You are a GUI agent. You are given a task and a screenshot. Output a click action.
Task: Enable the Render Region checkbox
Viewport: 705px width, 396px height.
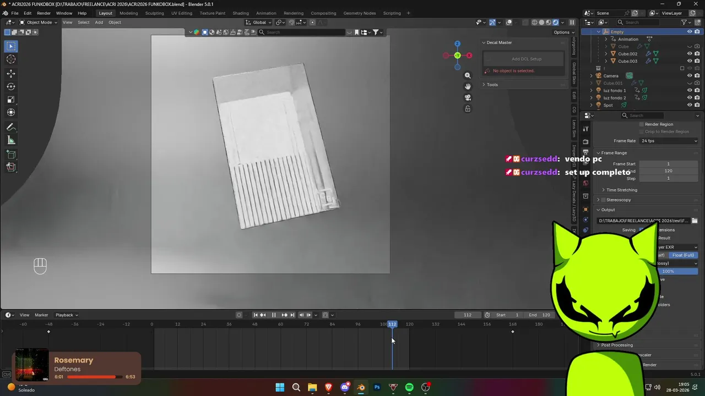[642, 124]
